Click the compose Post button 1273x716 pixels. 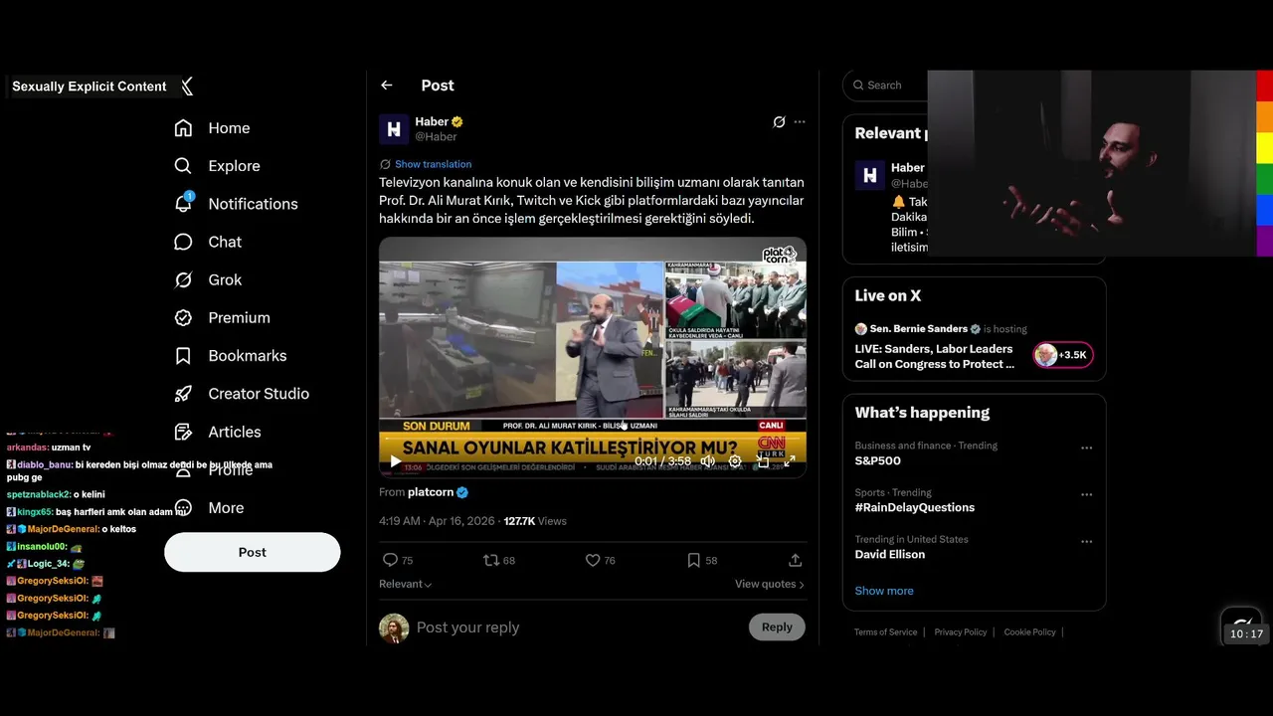coord(252,552)
